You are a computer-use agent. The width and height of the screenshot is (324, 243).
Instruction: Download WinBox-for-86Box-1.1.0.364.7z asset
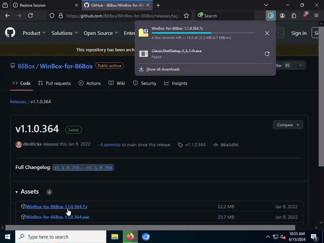[x=57, y=207]
